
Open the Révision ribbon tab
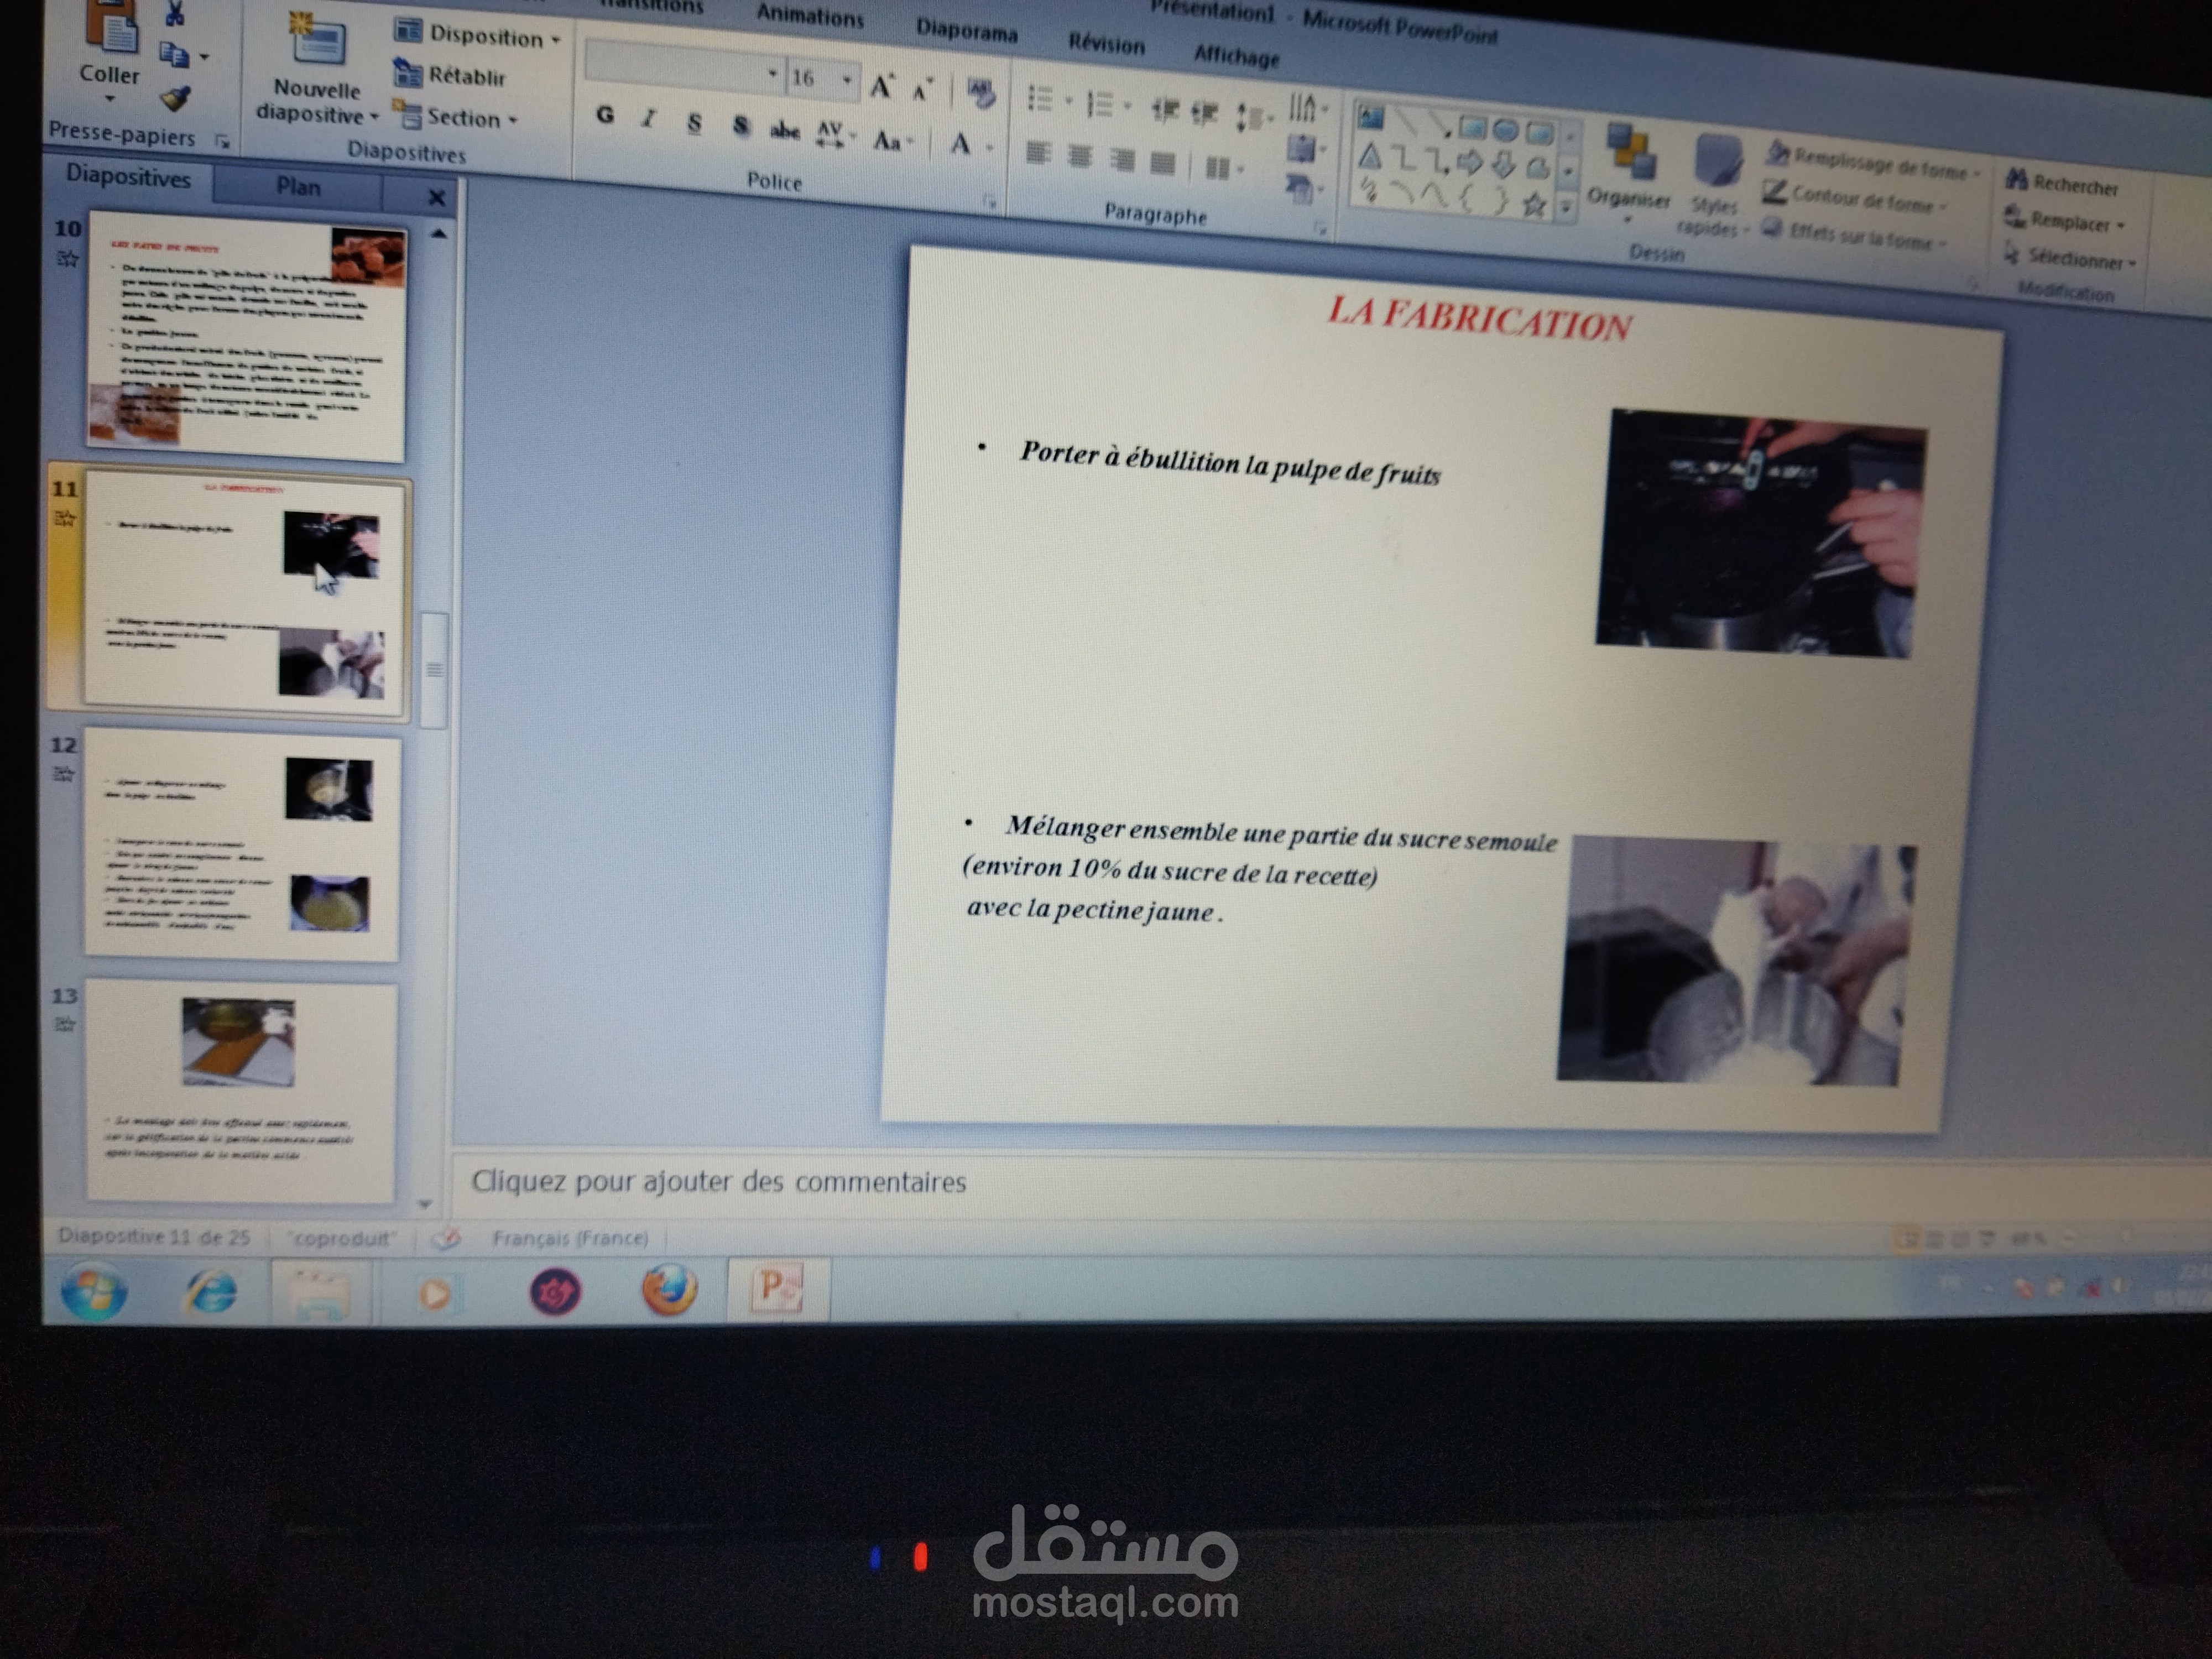[1106, 44]
